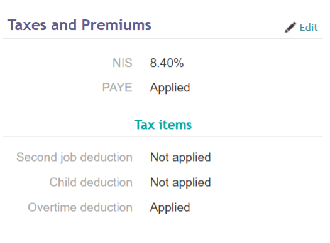Screen dimensions: 330x243
Task: Select the Taxes and Premiums heading
Action: tap(79, 25)
